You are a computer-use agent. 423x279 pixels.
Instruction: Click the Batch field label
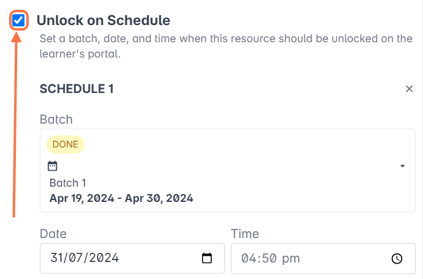[56, 119]
